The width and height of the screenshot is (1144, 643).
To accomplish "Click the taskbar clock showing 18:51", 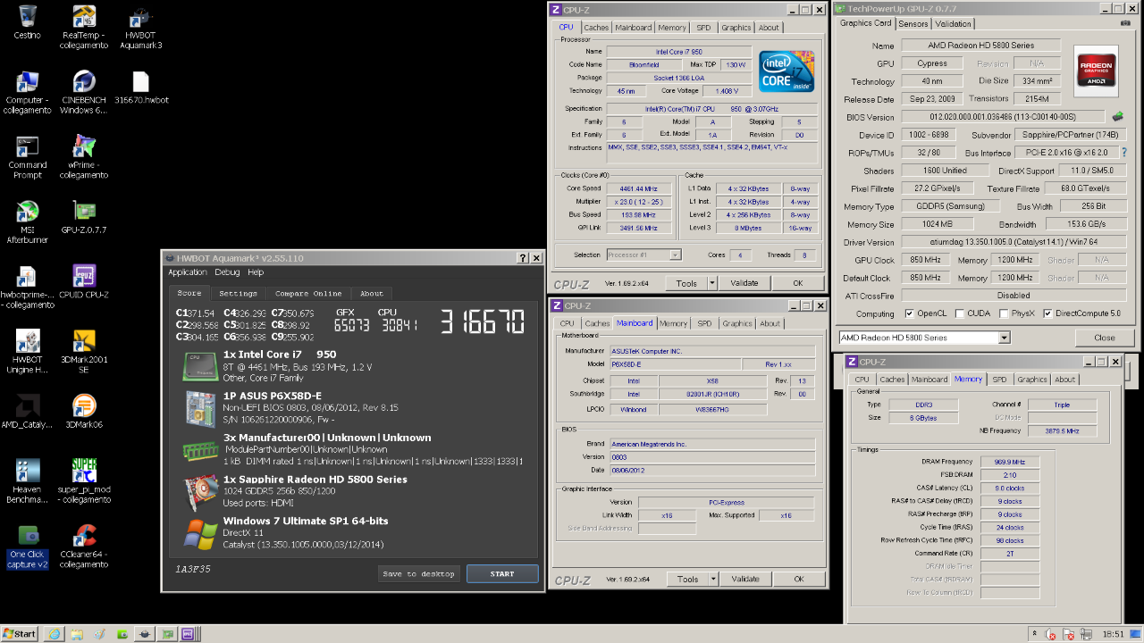I will coord(1113,634).
